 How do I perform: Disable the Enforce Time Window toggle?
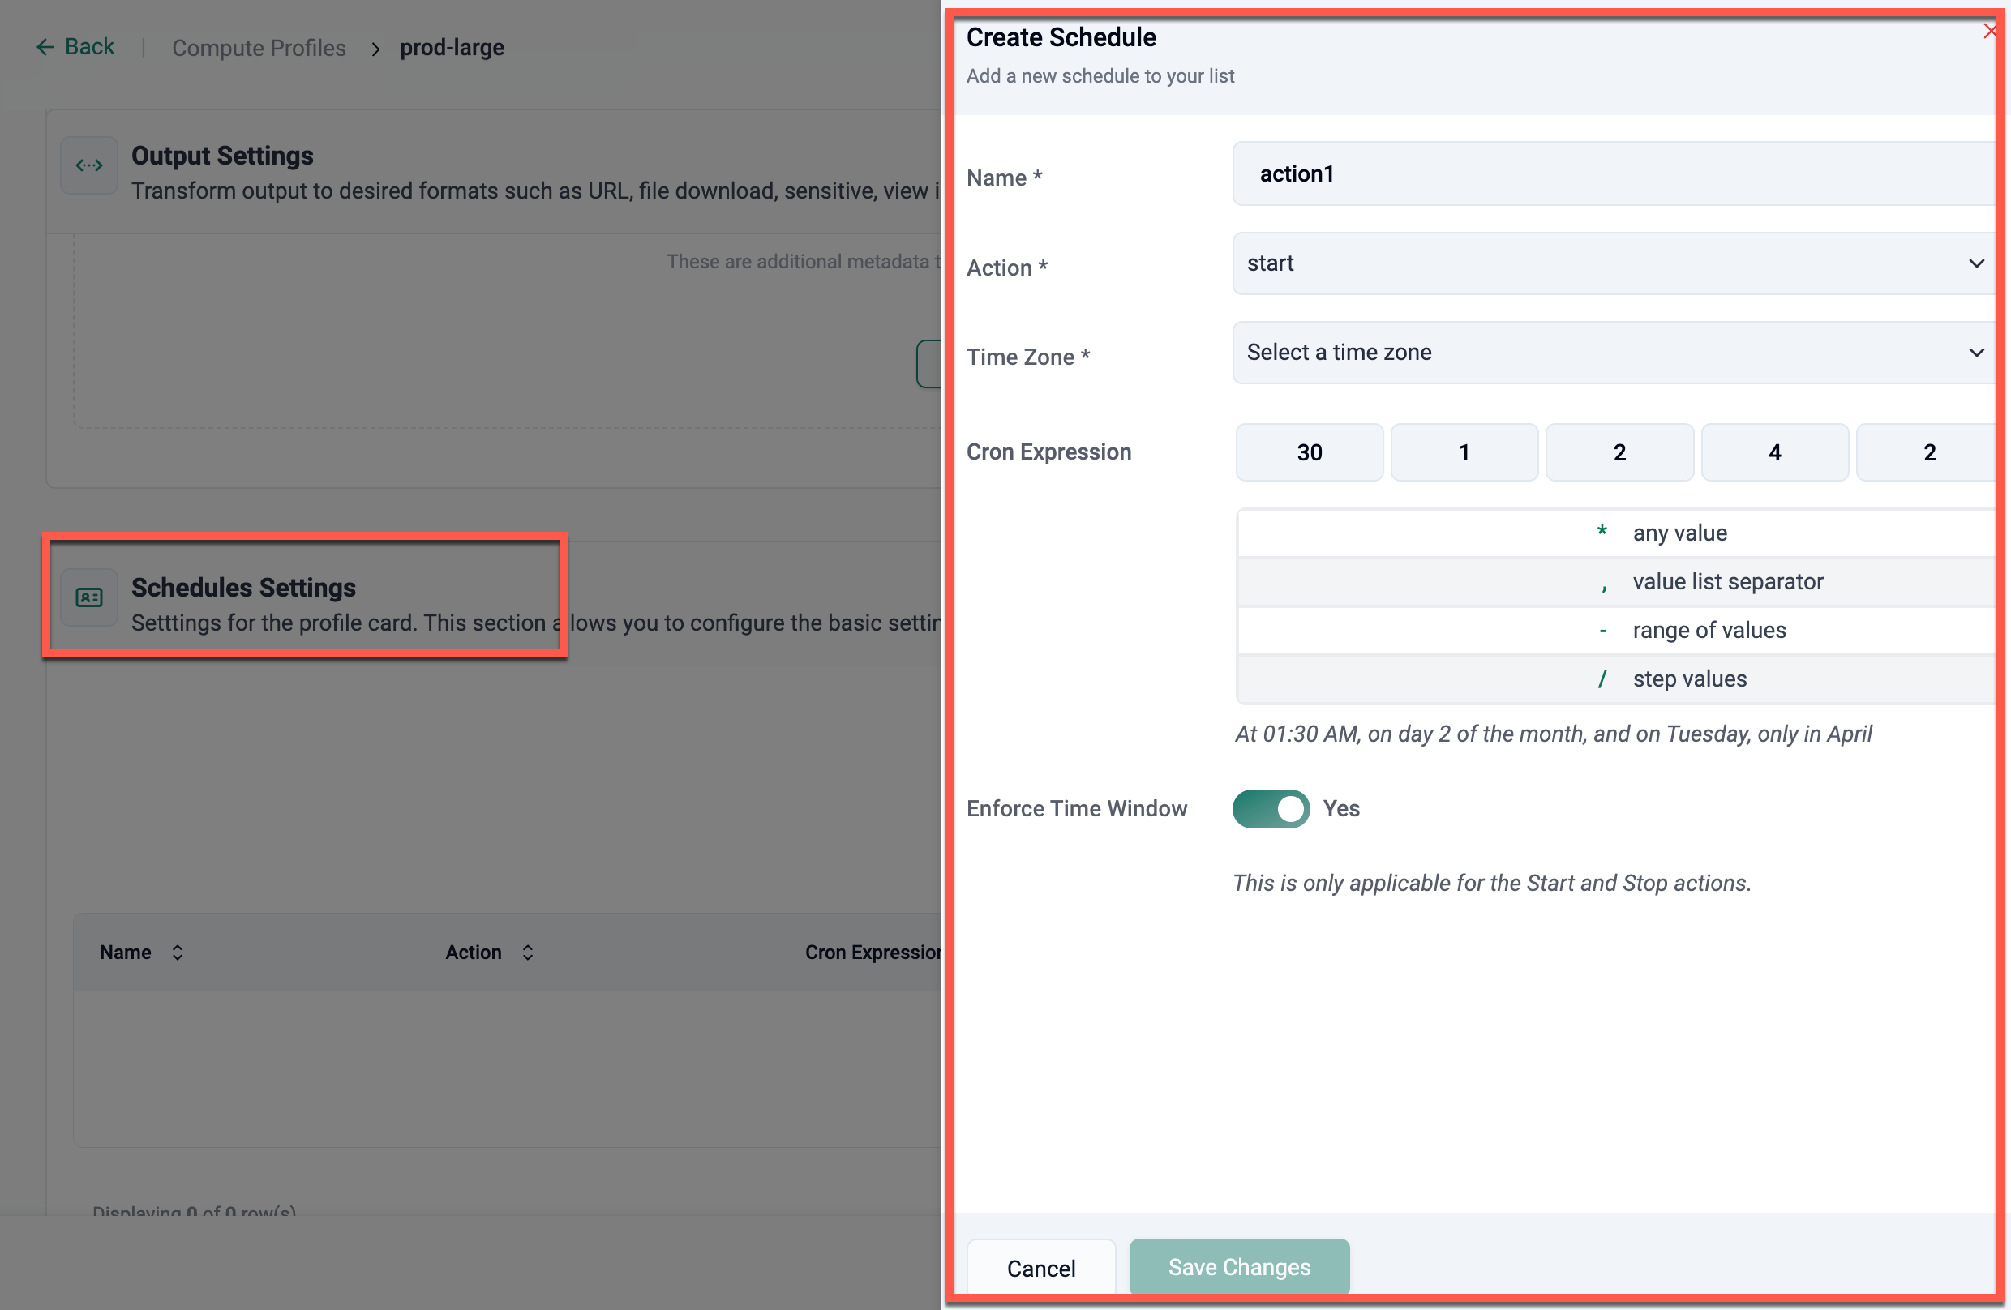(x=1270, y=809)
